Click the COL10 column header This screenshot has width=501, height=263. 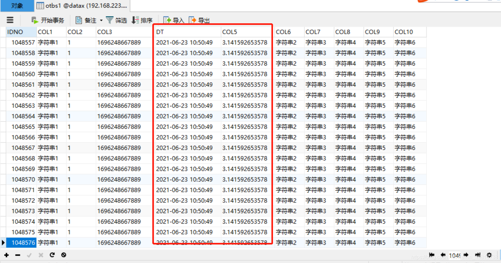point(410,32)
